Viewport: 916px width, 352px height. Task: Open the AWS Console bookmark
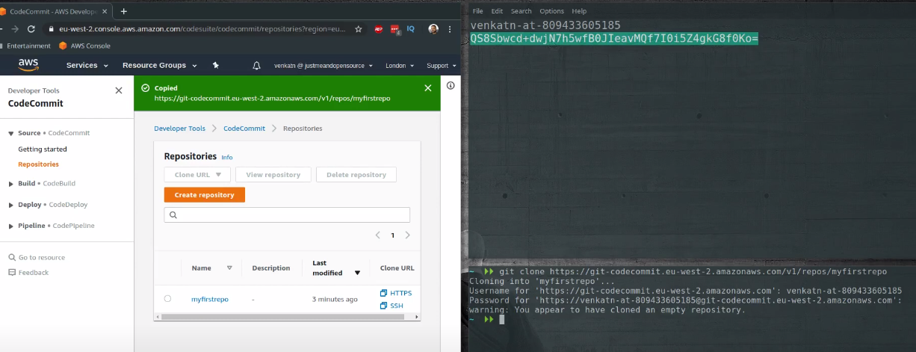[x=84, y=46]
